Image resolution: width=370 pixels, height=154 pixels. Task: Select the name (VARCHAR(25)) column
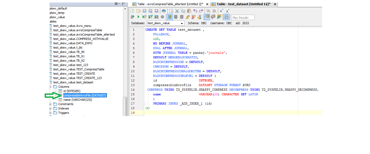click(x=78, y=100)
